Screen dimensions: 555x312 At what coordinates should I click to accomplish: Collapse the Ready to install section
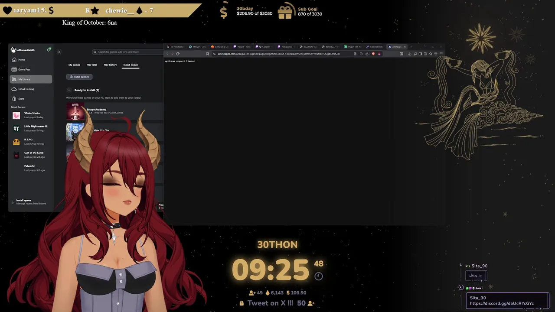(69, 90)
